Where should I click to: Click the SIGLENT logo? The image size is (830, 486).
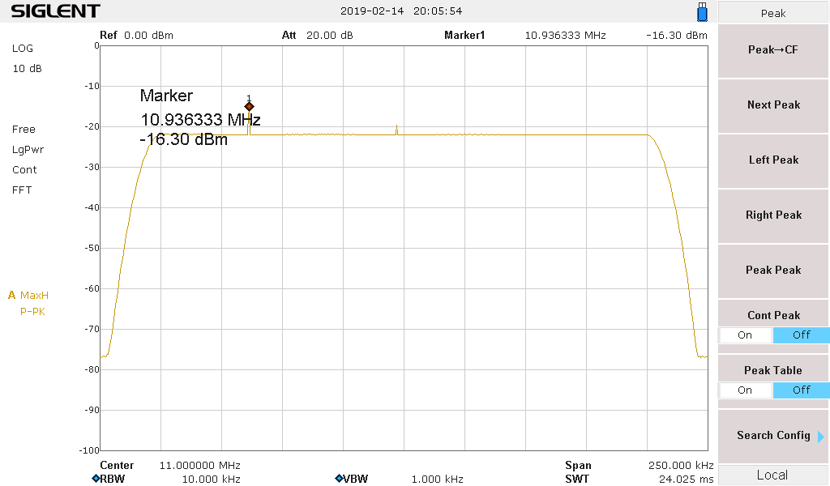pyautogui.click(x=56, y=11)
